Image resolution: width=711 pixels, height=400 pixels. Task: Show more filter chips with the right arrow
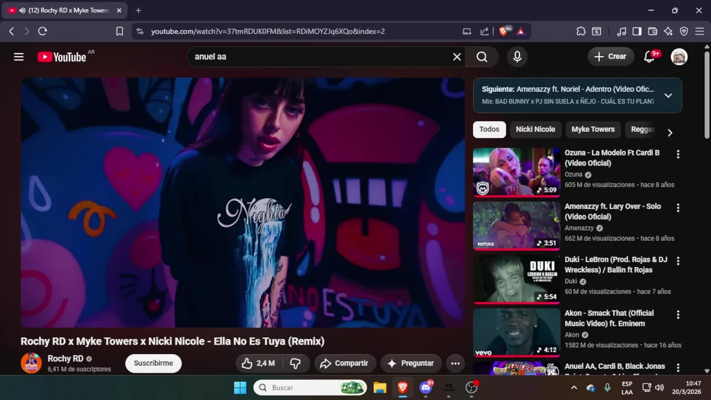click(669, 132)
